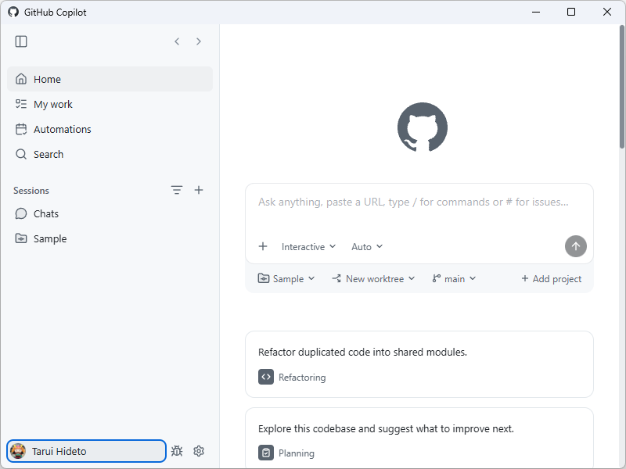Open the Interactive mode dropdown

308,247
